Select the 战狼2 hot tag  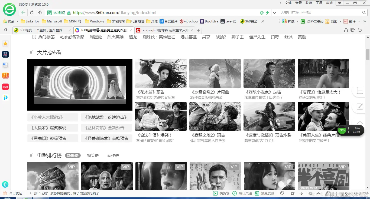click(x=221, y=37)
